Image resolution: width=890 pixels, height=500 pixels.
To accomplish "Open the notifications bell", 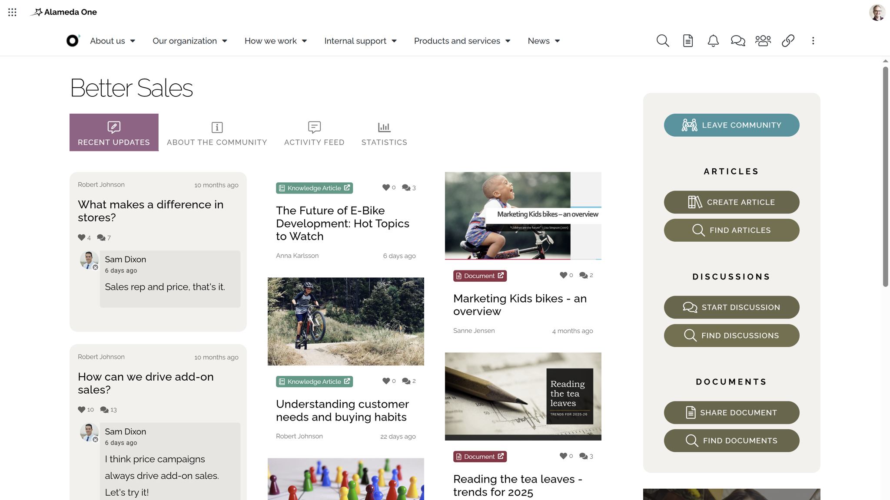I will pos(713,41).
